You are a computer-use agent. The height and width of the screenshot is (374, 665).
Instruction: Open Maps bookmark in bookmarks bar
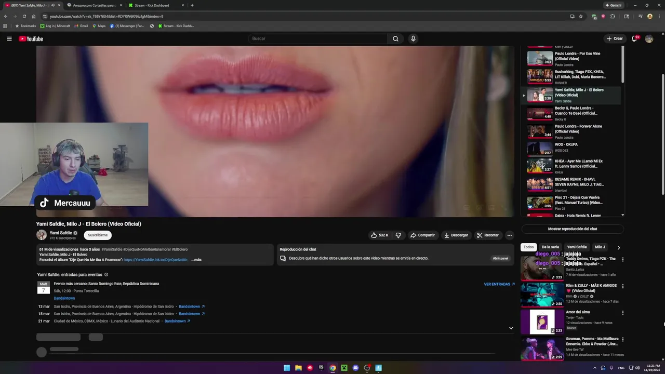pos(99,26)
